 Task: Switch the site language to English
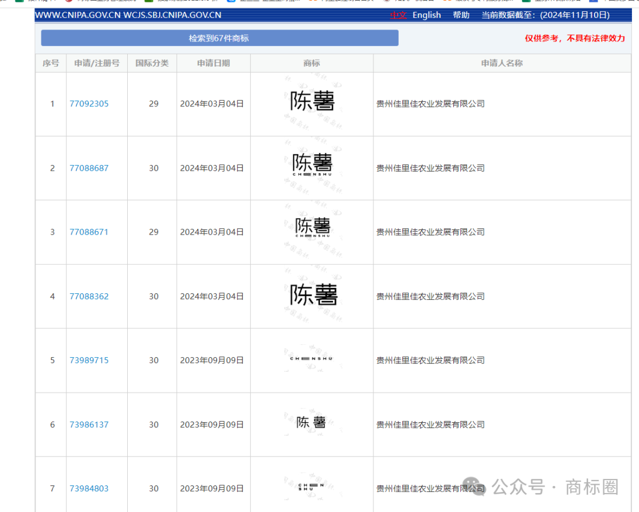[x=427, y=15]
